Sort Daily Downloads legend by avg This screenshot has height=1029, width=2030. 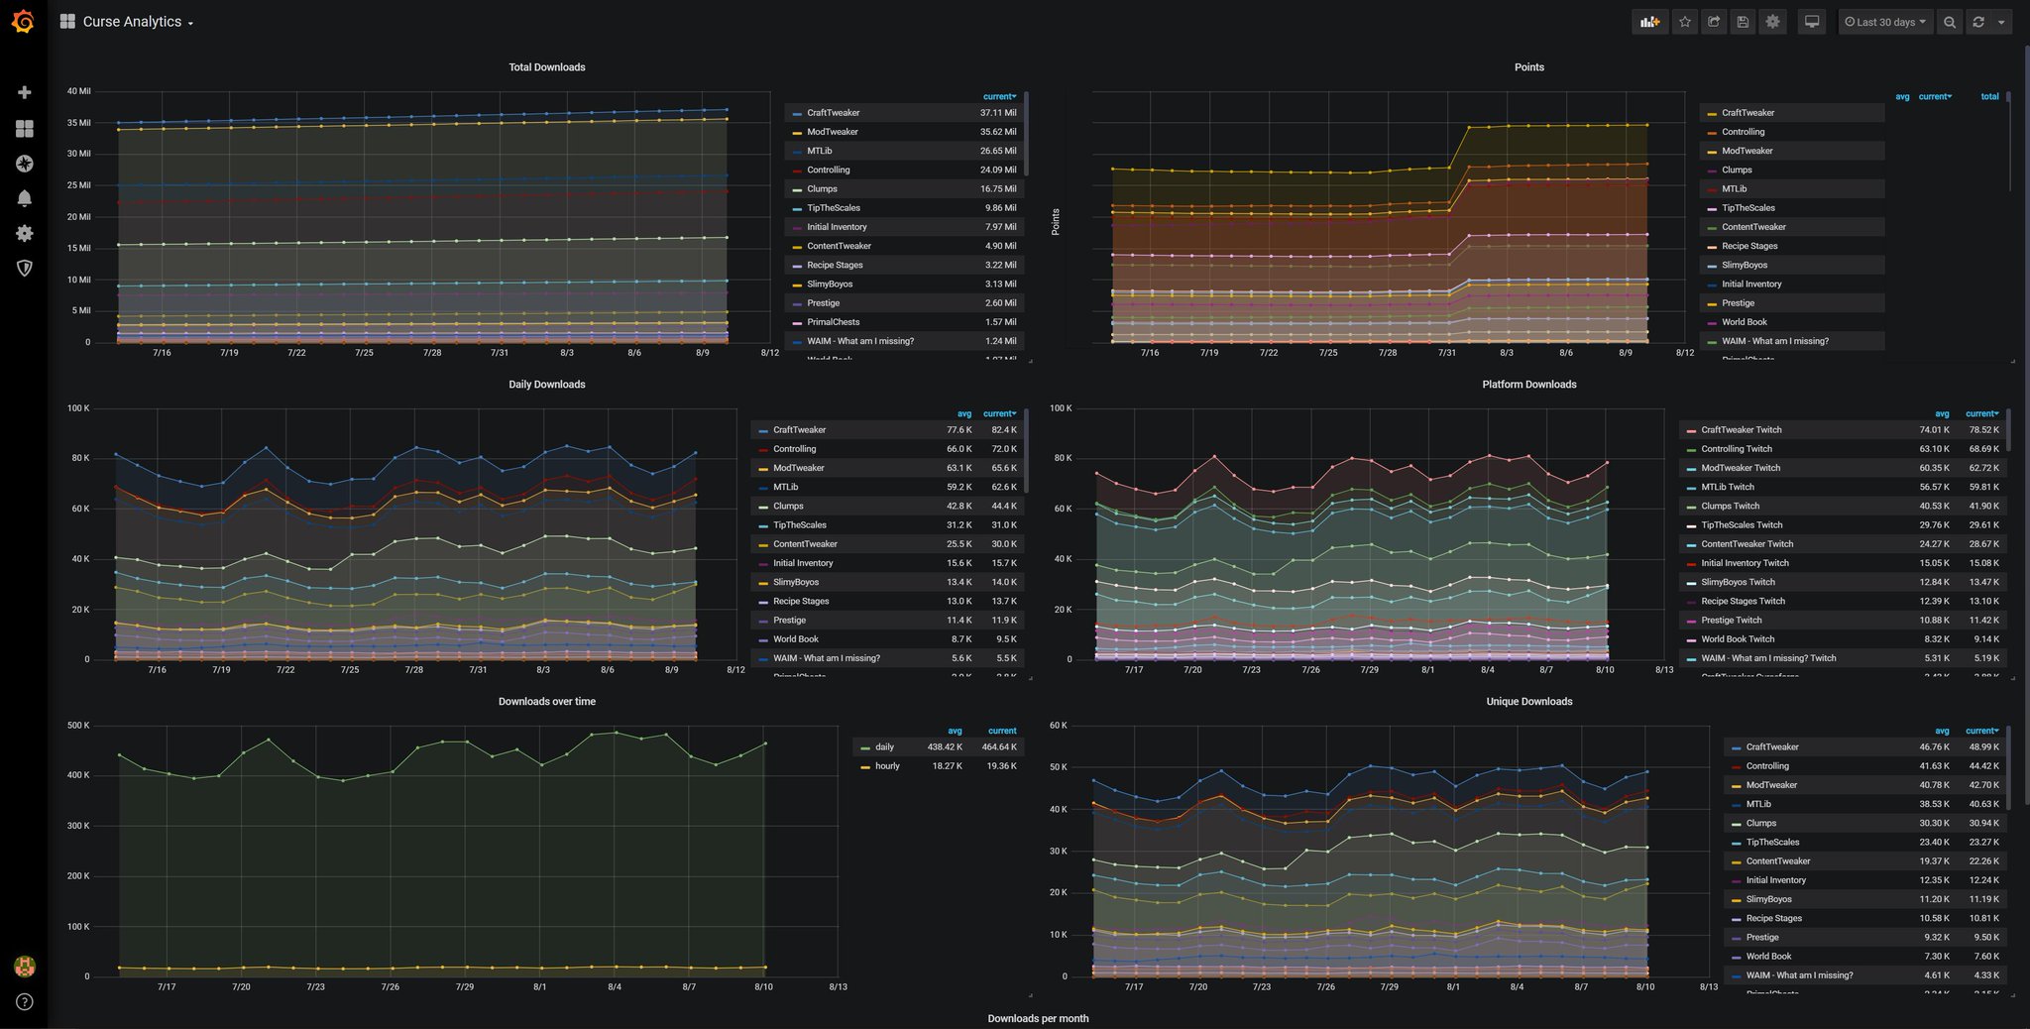[963, 413]
